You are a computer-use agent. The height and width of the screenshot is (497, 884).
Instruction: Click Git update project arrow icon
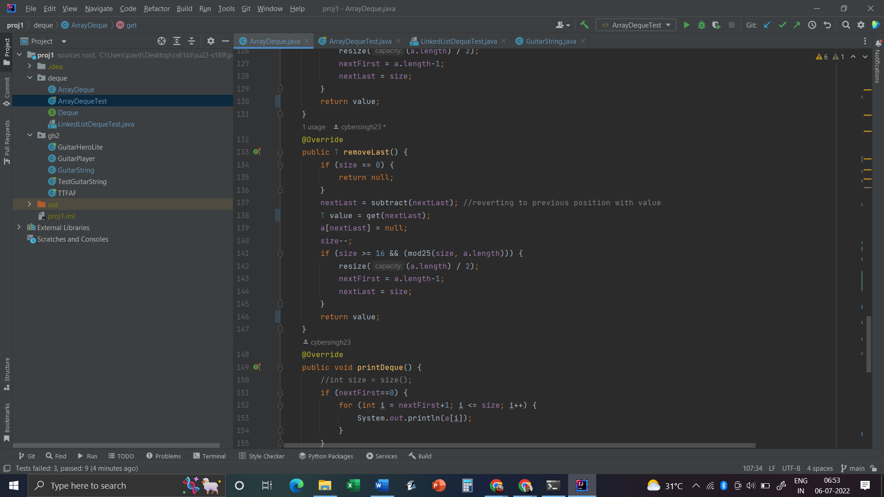click(767, 25)
